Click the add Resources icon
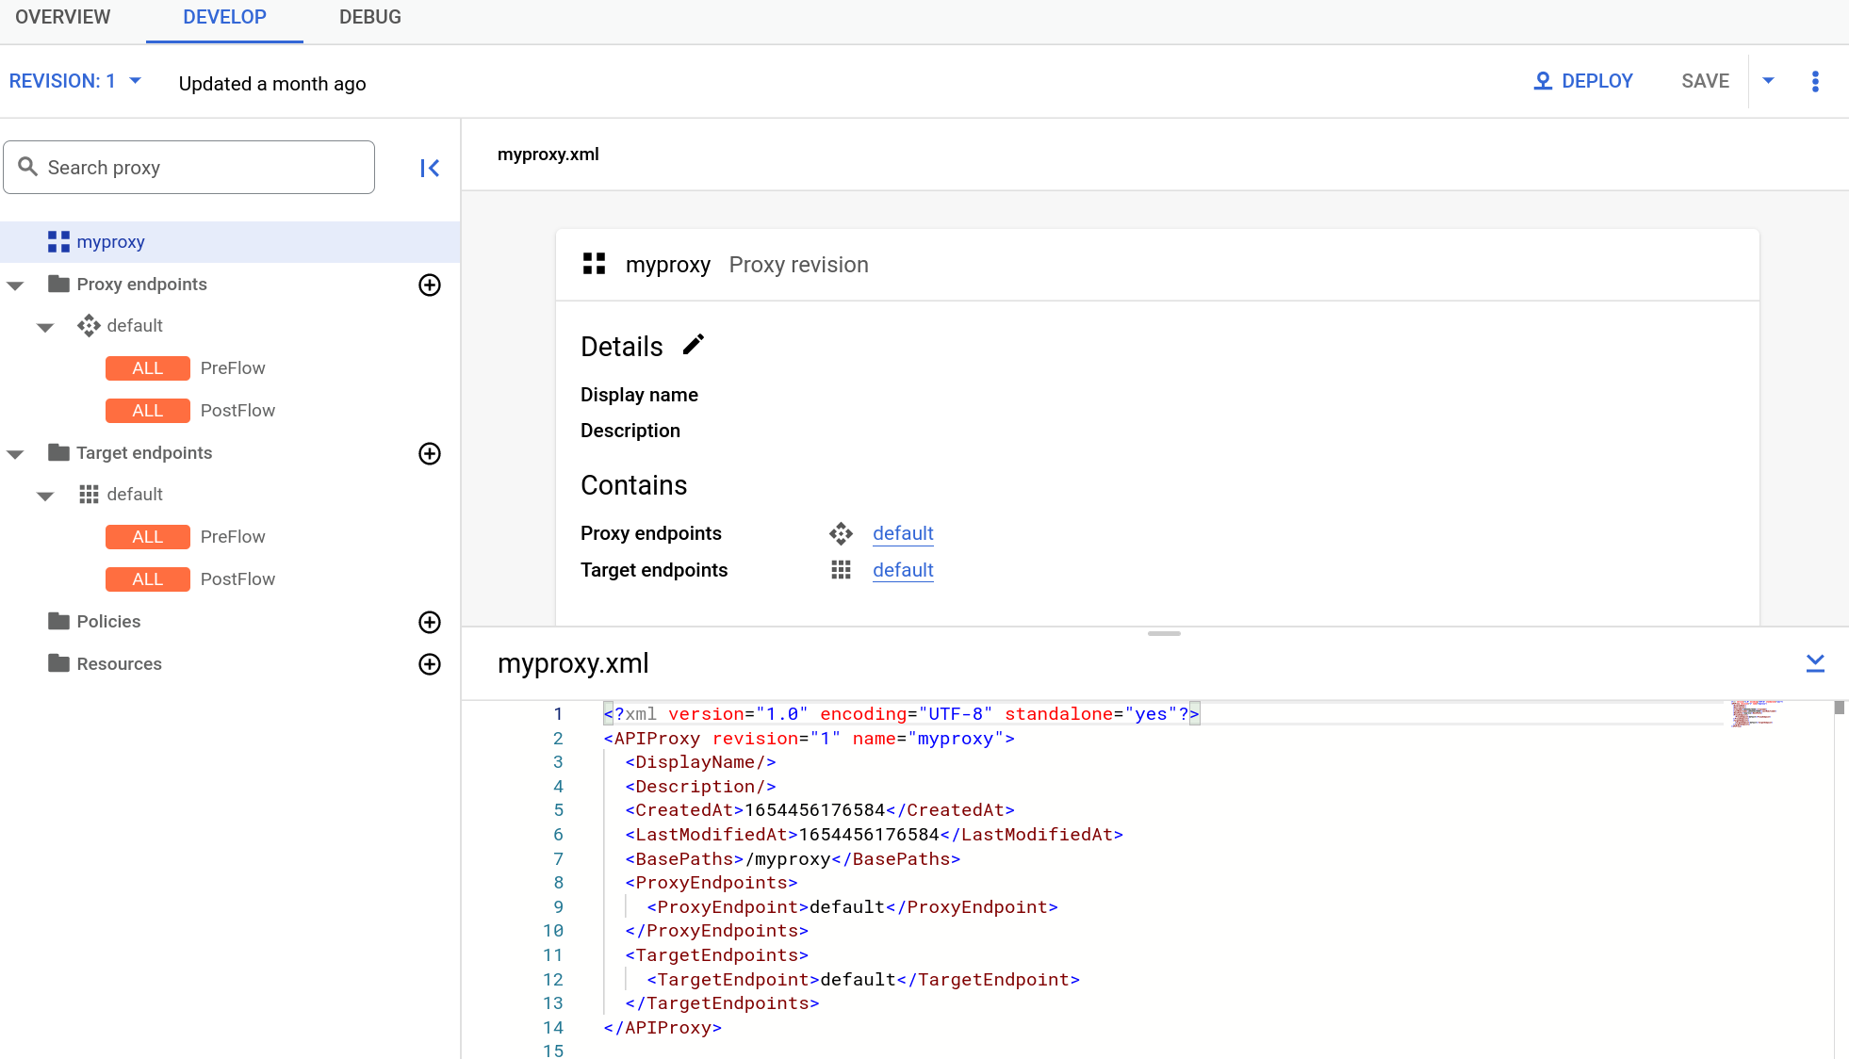This screenshot has width=1849, height=1059. [431, 664]
